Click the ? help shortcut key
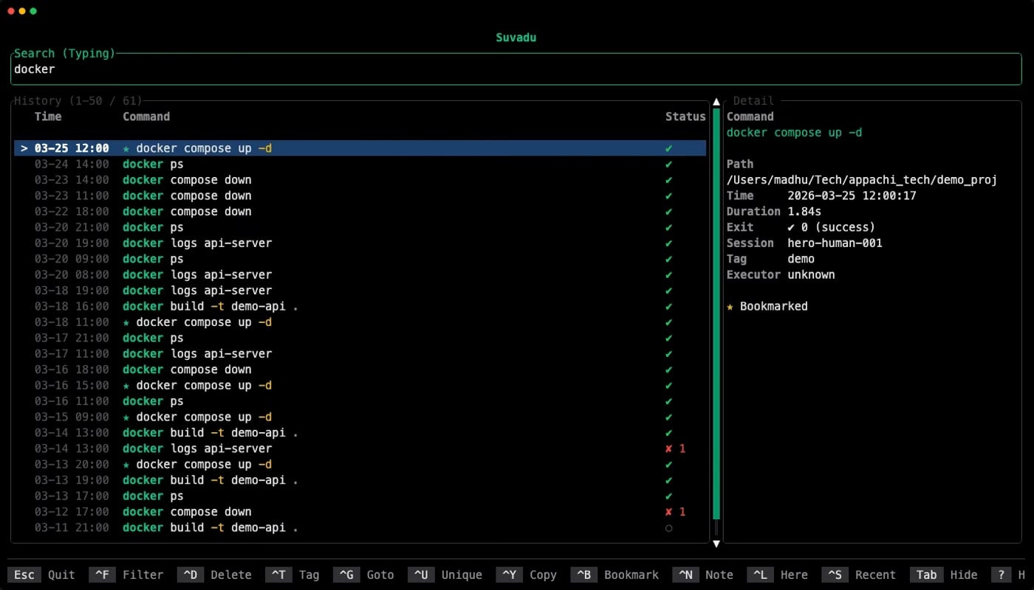The image size is (1034, 590). (1001, 575)
